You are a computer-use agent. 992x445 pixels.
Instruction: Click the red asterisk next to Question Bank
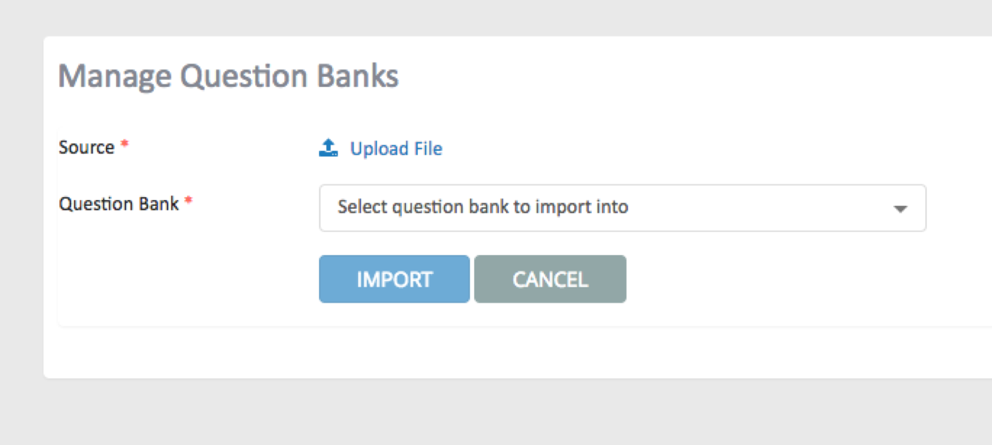(x=188, y=200)
